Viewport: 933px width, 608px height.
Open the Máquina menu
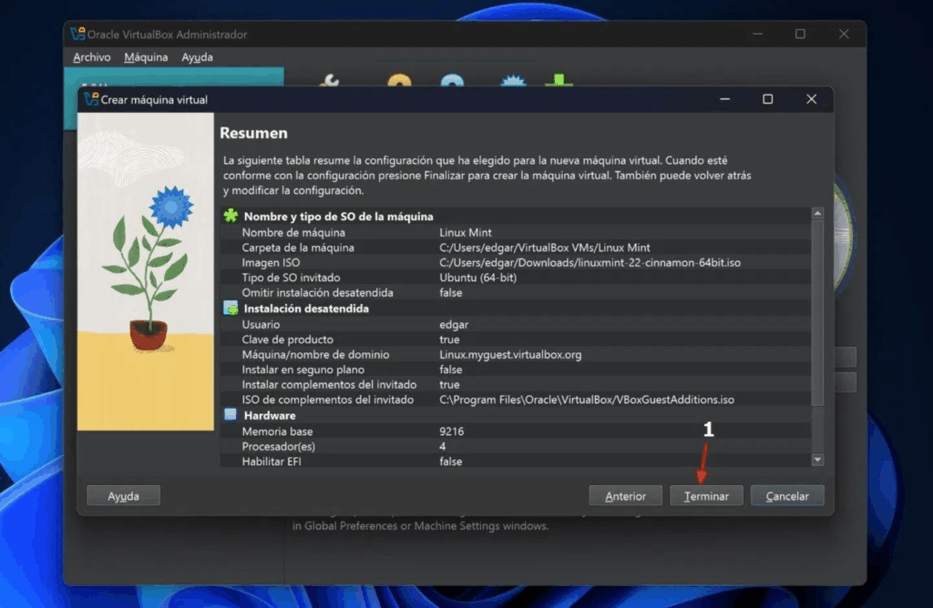coord(146,57)
